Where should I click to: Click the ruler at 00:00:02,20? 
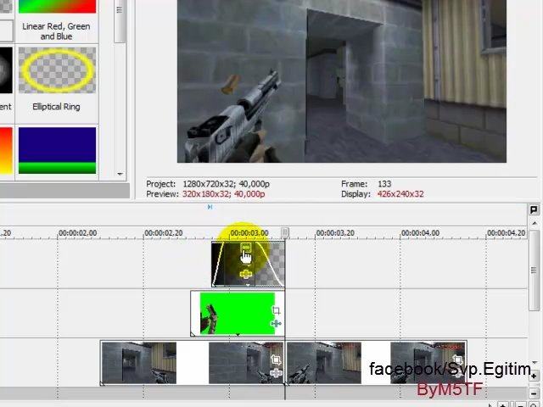164,233
